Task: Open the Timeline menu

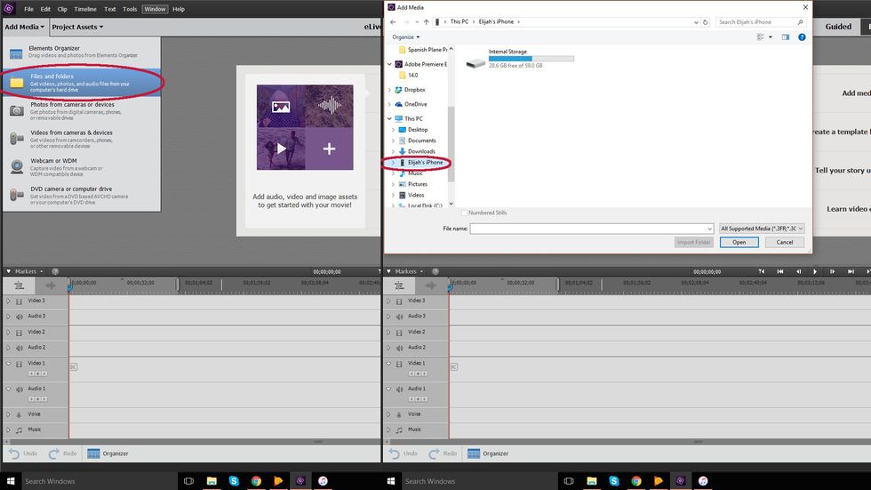Action: (85, 9)
